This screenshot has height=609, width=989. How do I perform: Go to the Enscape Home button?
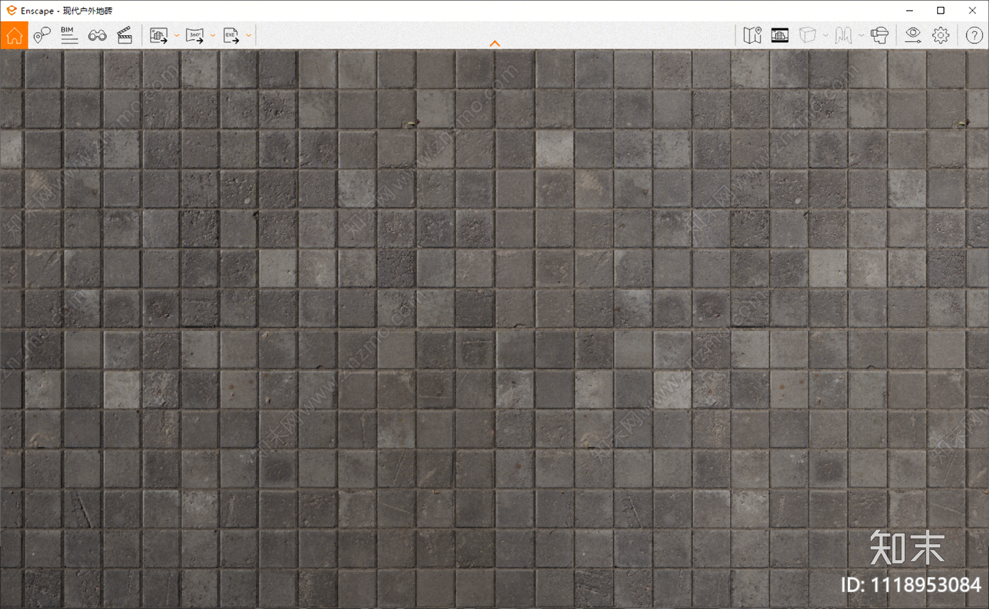pos(14,35)
